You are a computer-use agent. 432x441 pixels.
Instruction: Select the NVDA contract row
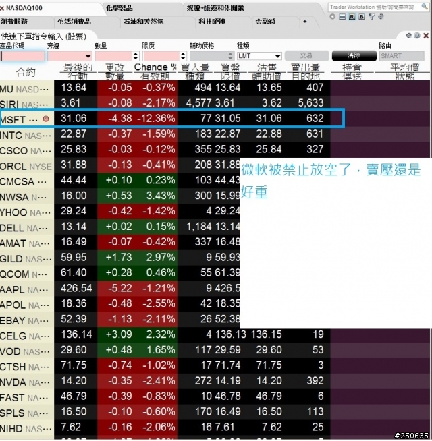(x=27, y=383)
